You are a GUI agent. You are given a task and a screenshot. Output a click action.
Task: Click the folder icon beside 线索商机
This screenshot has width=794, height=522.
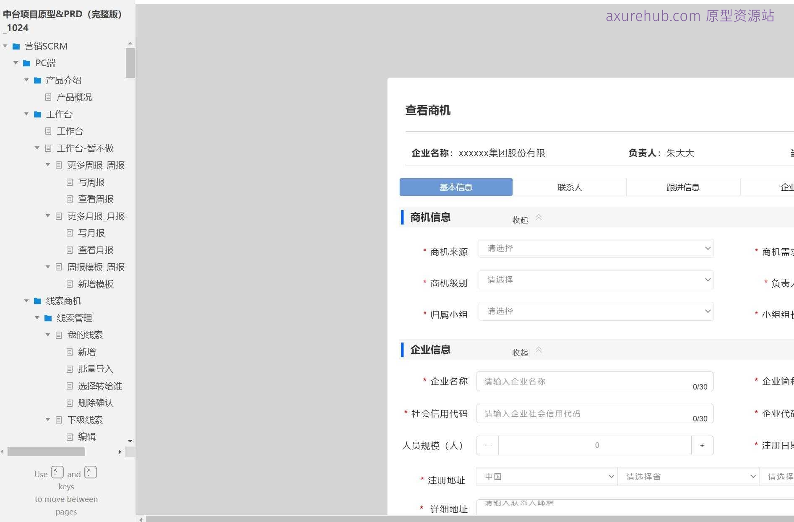coord(36,301)
